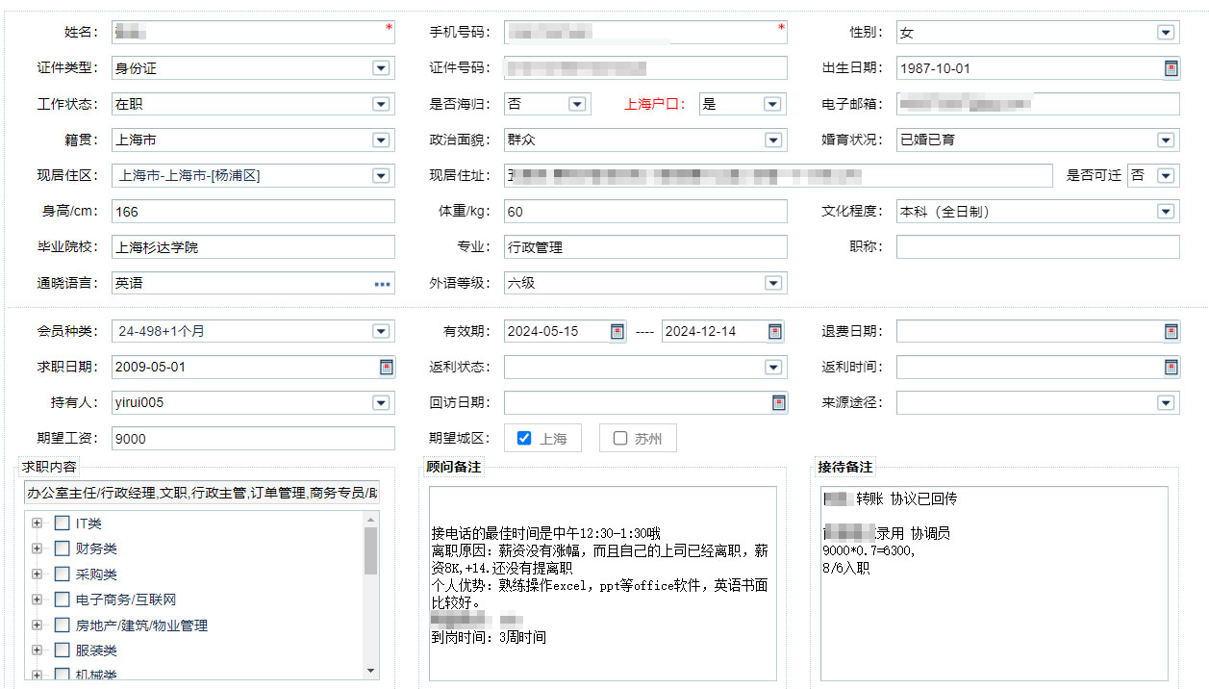Select the 房地产/建筑/物业管理 tree label
Image resolution: width=1209 pixels, height=689 pixels.
(141, 625)
